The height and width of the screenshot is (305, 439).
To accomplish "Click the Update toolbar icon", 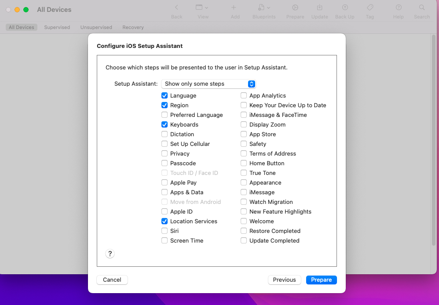I will pyautogui.click(x=319, y=7).
